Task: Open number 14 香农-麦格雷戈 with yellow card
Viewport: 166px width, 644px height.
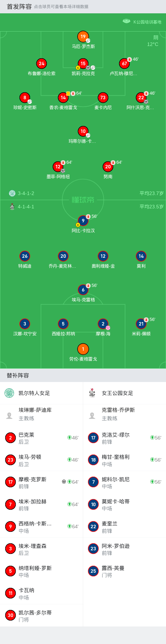Action: tap(63, 98)
